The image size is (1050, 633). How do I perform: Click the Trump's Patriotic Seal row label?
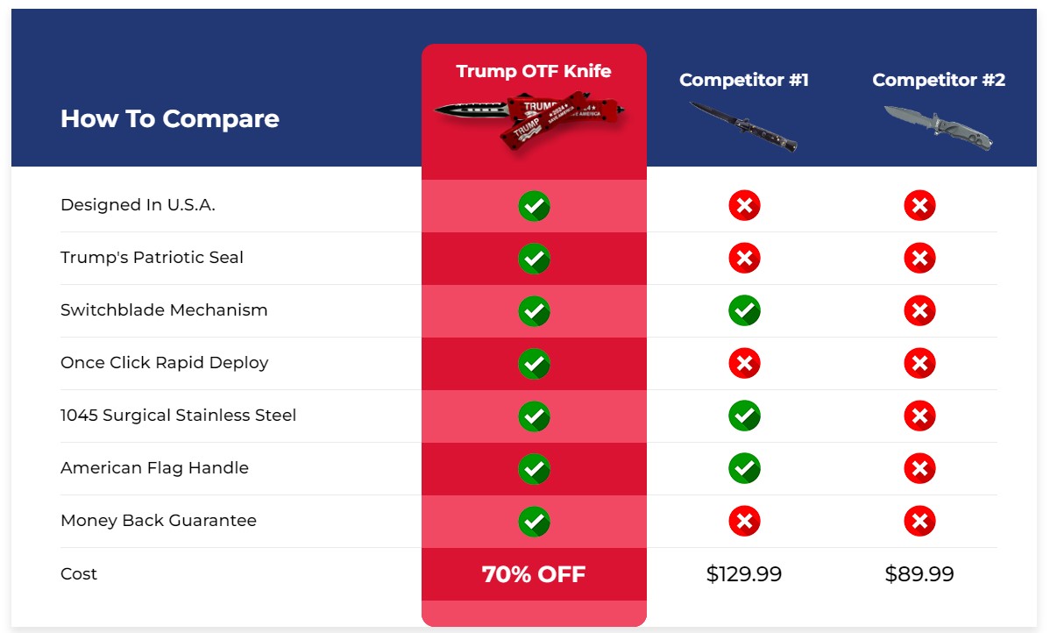(152, 257)
